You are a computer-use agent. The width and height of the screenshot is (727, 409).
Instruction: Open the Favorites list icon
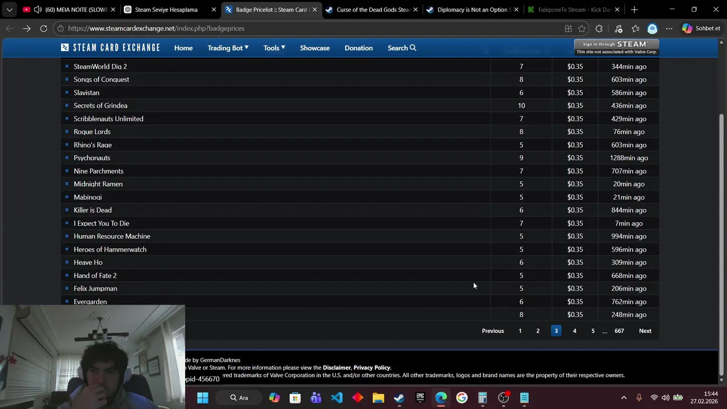tap(636, 28)
